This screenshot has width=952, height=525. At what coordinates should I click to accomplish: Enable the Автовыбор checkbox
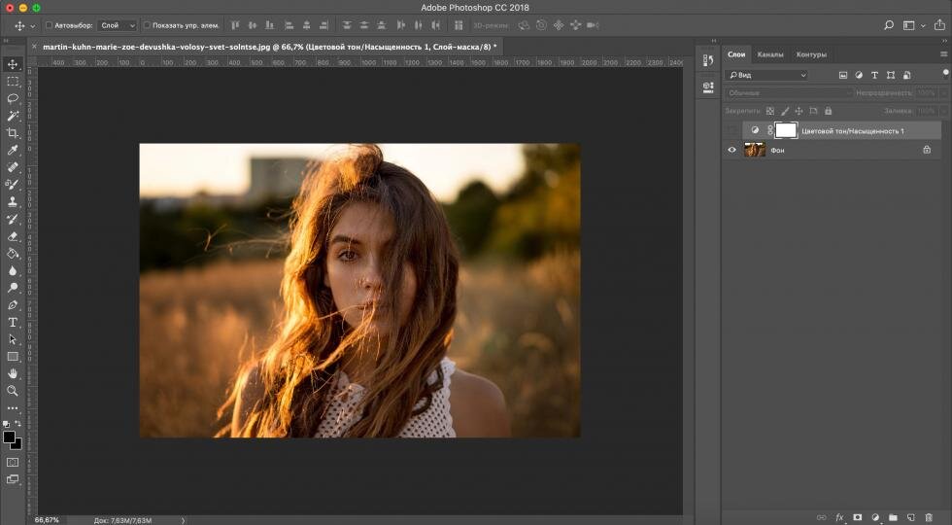coord(50,25)
